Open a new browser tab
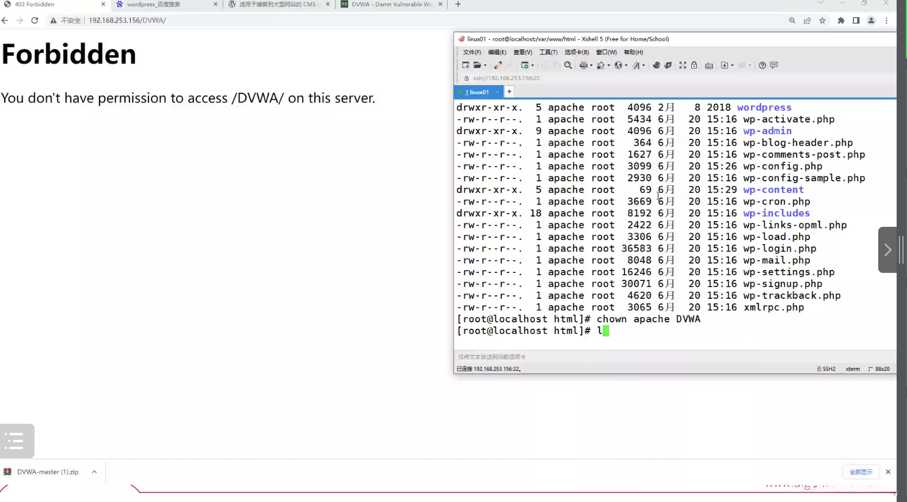 tap(458, 4)
